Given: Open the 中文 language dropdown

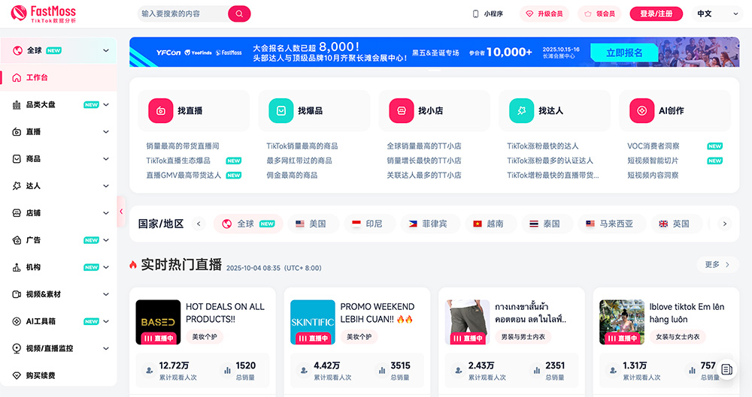Looking at the screenshot, I should [x=717, y=14].
